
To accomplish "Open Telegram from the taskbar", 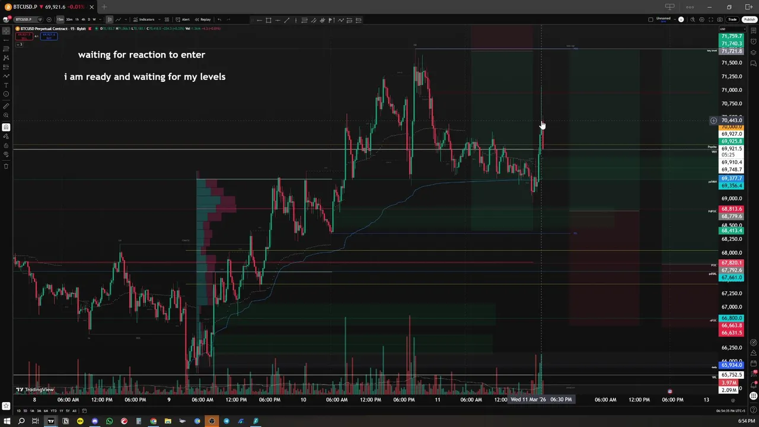I will pyautogui.click(x=227, y=421).
